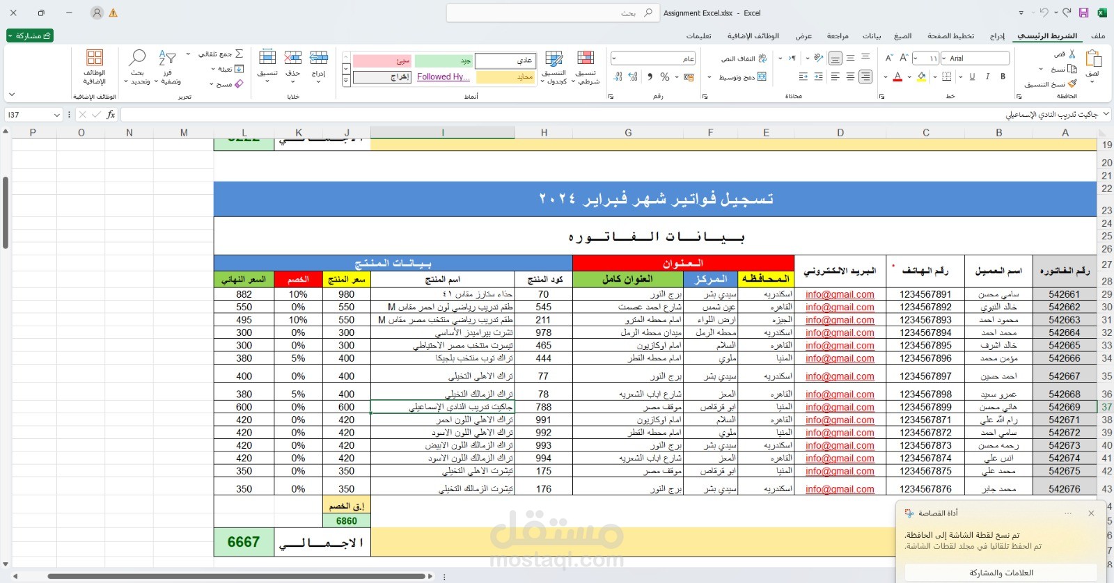Click the Decrease Decimal icon
Viewport: 1114px width, 583px height.
(617, 77)
